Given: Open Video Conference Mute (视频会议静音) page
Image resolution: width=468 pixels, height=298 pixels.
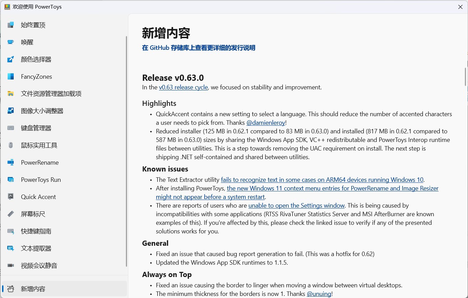Looking at the screenshot, I should click(x=39, y=265).
